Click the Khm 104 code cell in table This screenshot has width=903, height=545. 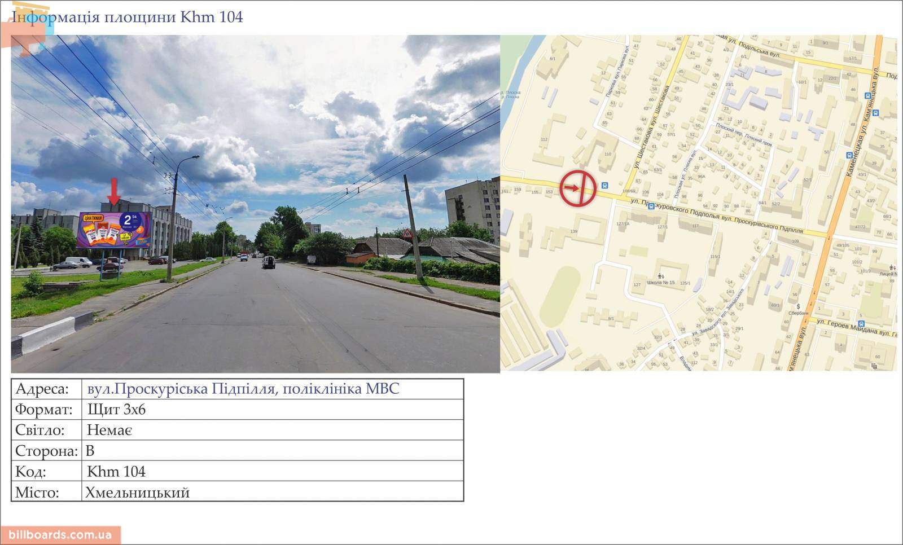click(x=273, y=471)
